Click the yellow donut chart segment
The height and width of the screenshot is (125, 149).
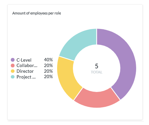(67, 77)
